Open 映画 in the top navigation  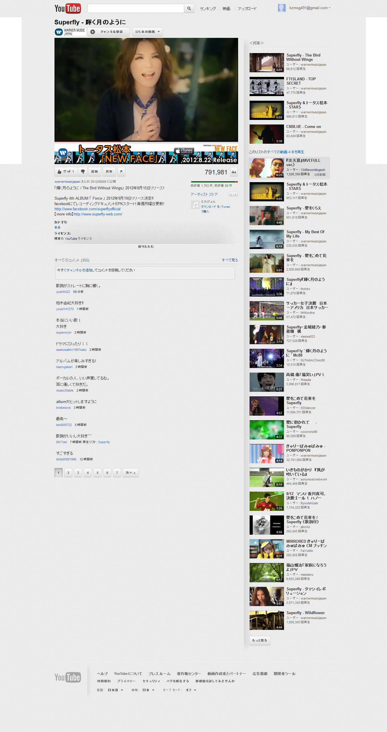click(x=226, y=9)
